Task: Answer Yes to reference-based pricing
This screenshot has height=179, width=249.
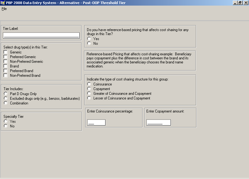Action: click(89, 39)
